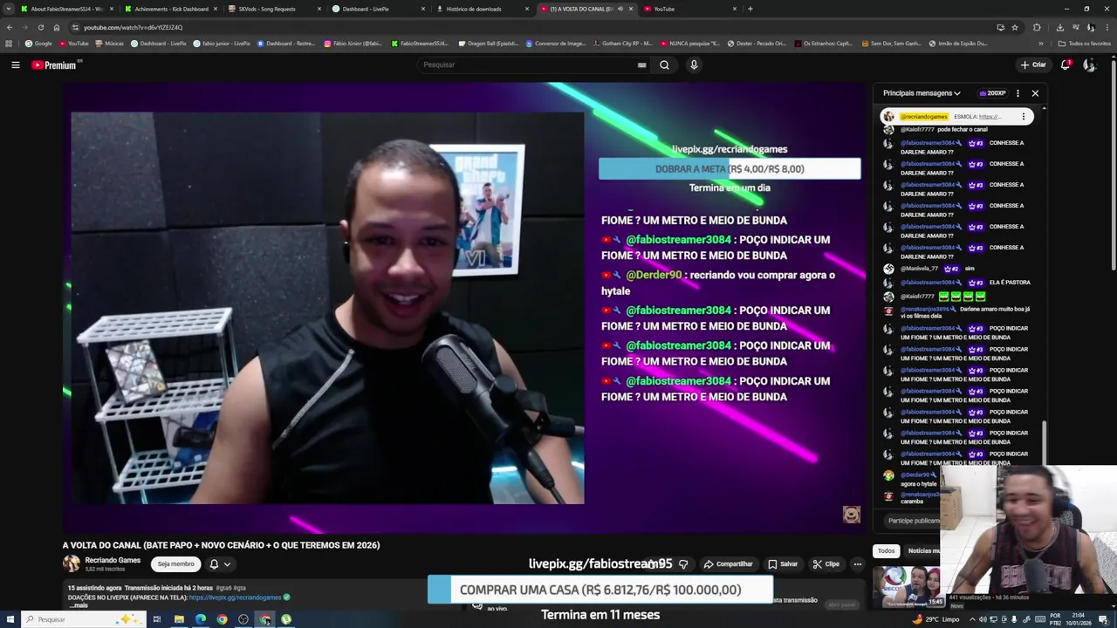Bookmark this page with the star

1014,27
